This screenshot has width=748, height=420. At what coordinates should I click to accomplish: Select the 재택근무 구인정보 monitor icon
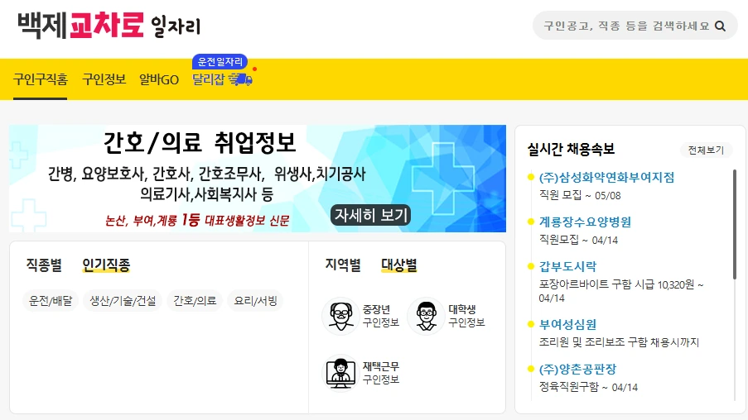[x=340, y=373]
